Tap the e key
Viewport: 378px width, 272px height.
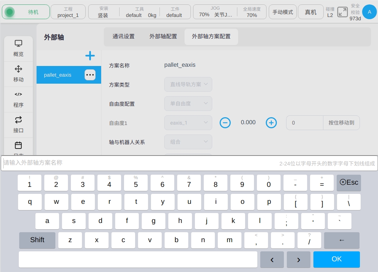point(83,202)
